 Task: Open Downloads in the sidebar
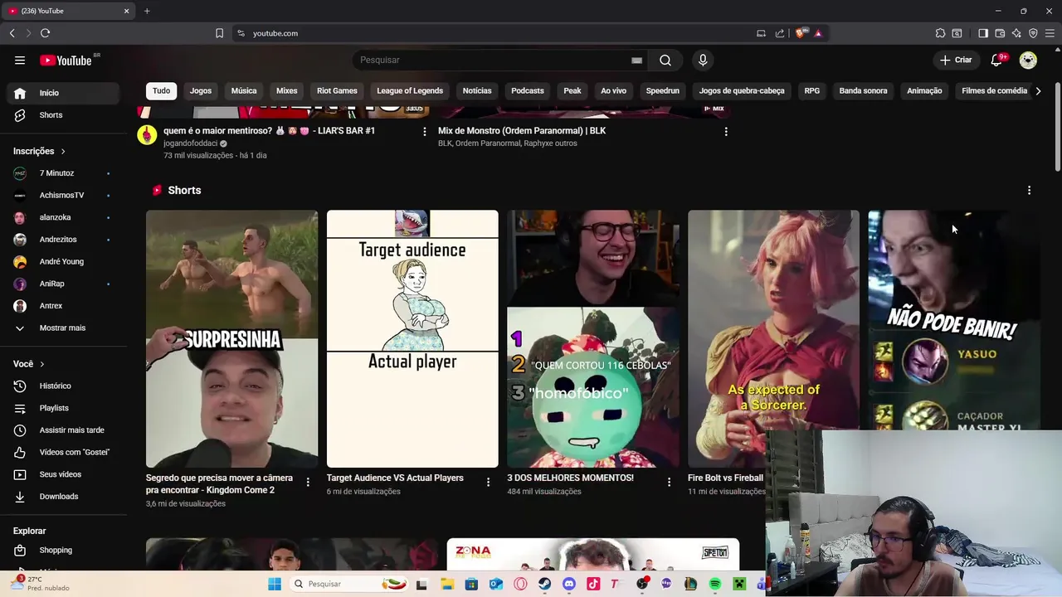65,497
